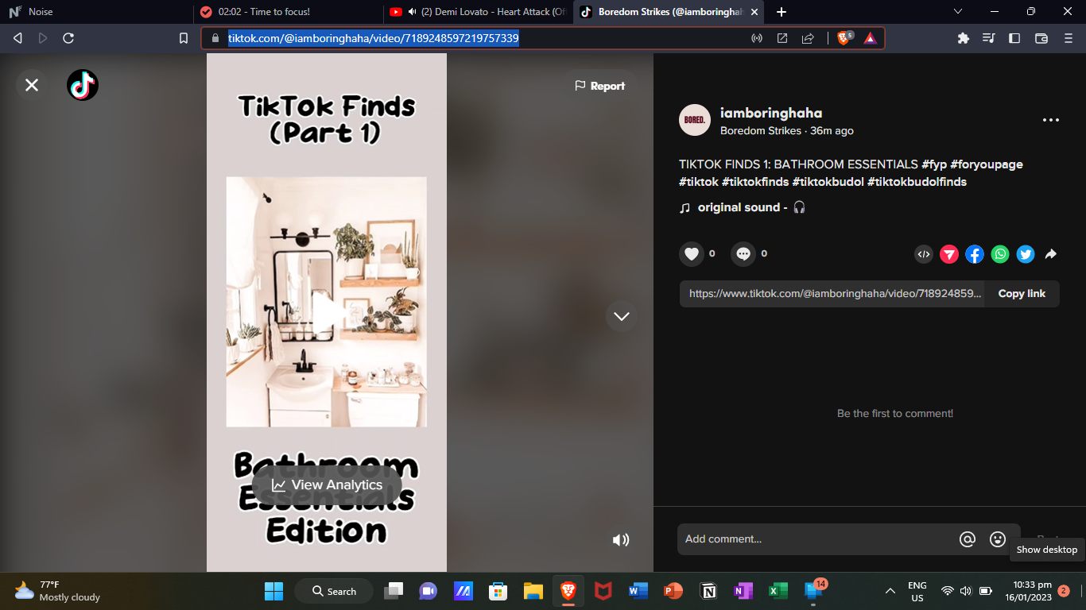Focus the Add comment input field
Viewport: 1086px width, 610px height.
pos(817,539)
